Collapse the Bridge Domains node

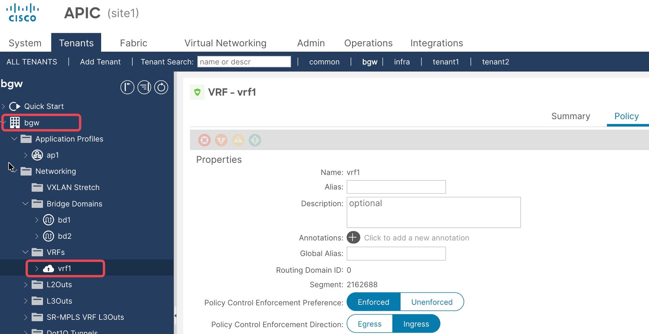click(x=25, y=204)
